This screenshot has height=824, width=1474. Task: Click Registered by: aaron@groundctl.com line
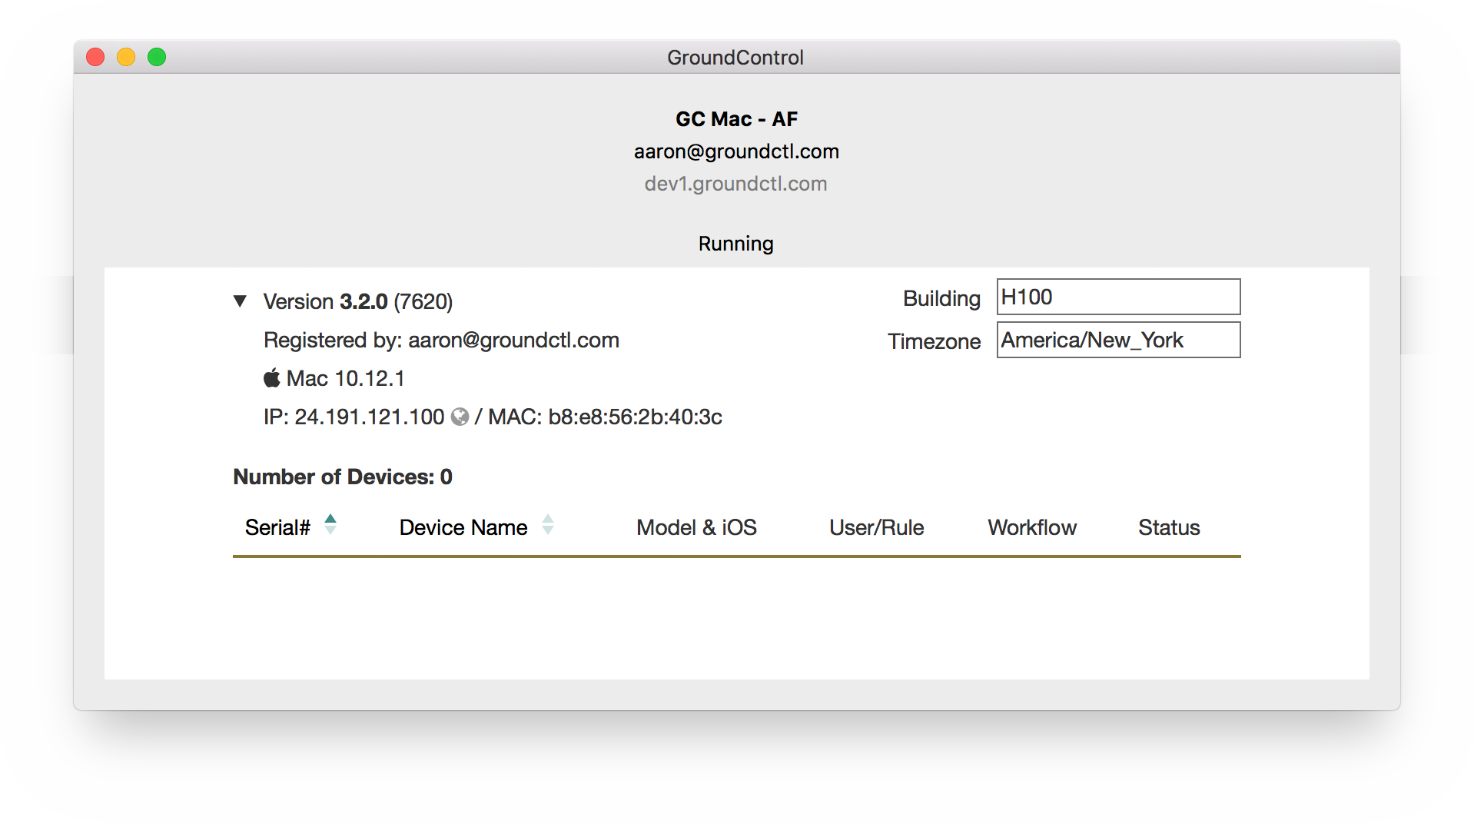tap(441, 340)
